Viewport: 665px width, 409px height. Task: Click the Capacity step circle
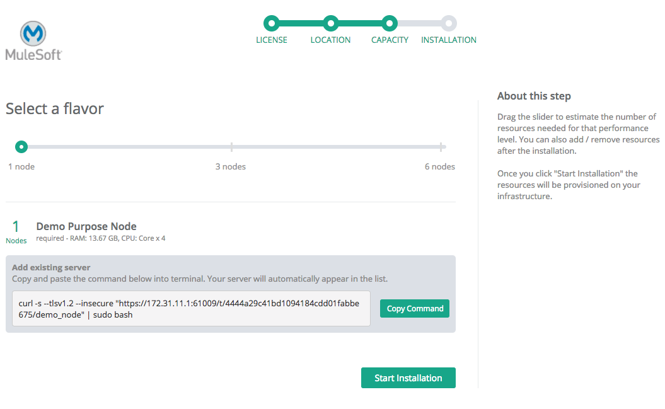(x=390, y=23)
